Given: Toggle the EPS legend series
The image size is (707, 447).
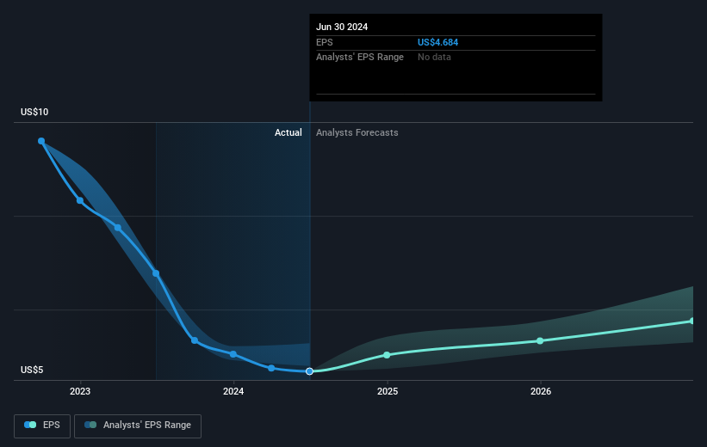Looking at the screenshot, I should [42, 426].
